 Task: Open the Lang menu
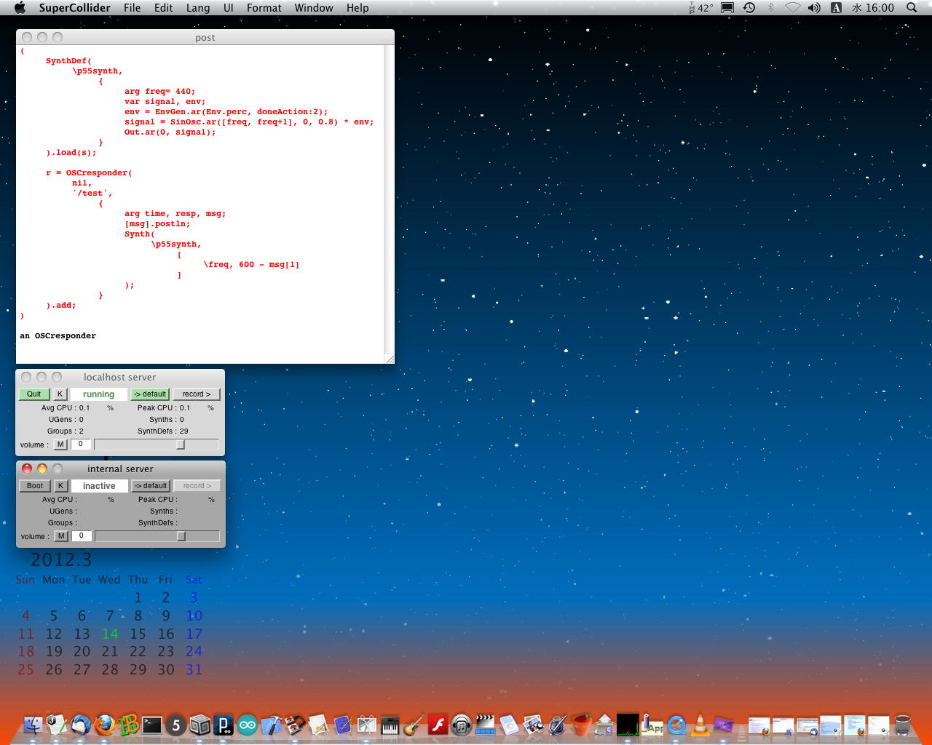(x=198, y=8)
